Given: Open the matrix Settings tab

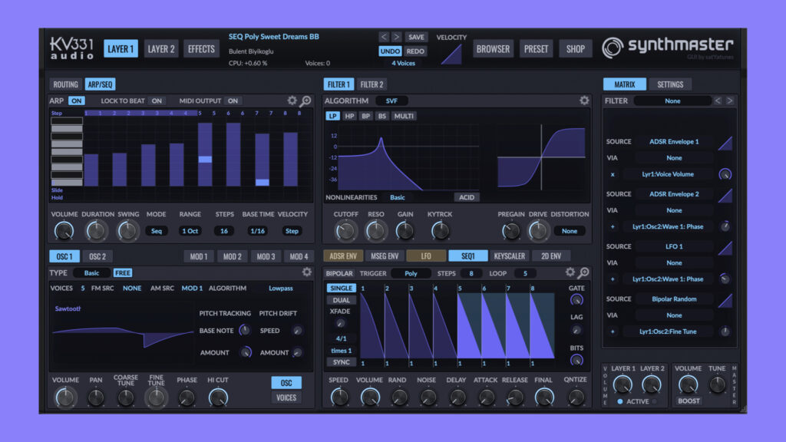Looking at the screenshot, I should (670, 84).
